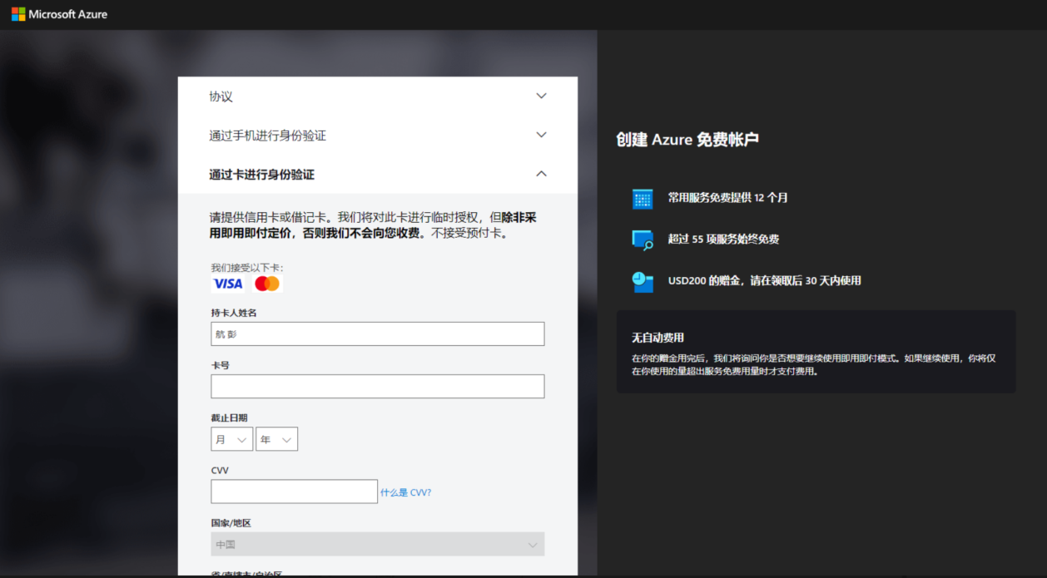This screenshot has height=578, width=1047.
Task: Click the clock icon beside USD200 的赠金
Action: 642,282
